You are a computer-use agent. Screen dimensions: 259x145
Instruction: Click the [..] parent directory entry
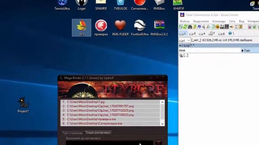(x=184, y=56)
